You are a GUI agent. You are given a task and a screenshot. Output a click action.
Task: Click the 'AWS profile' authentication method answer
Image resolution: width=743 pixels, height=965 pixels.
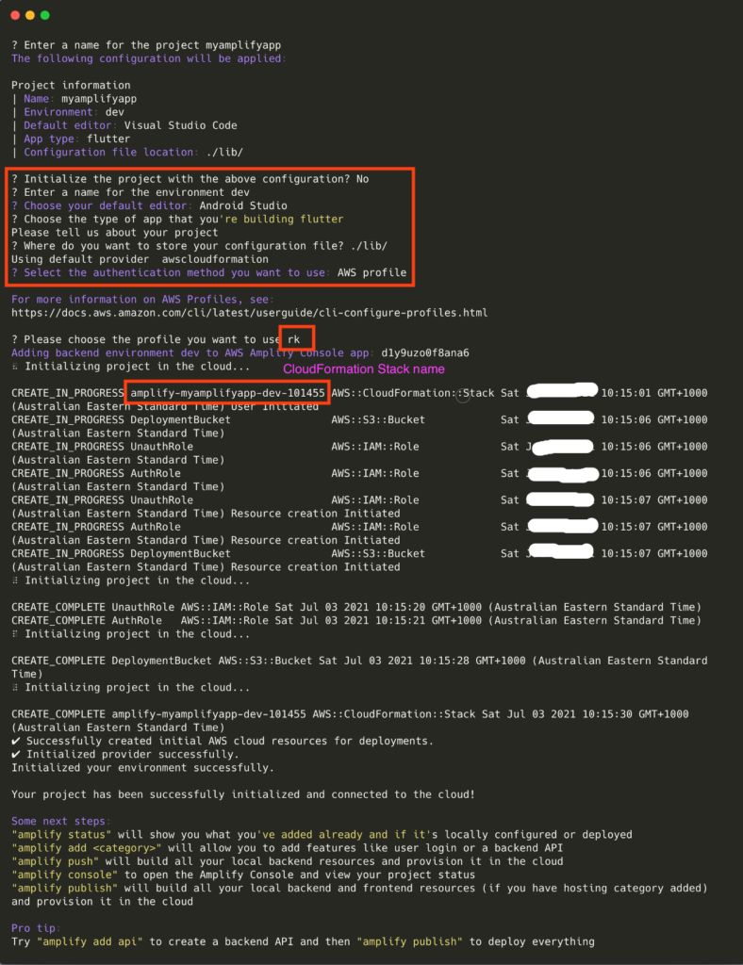(371, 272)
